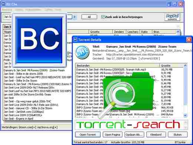Select the 'Jan S' results tab
The width and height of the screenshot is (193, 145).
[7, 27]
